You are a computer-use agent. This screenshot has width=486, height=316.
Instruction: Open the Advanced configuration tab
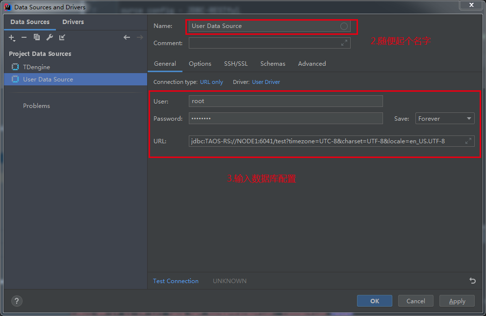coord(311,63)
